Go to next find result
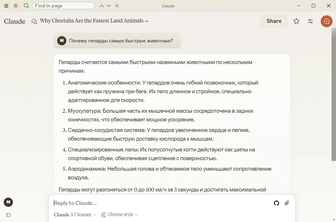 (x=109, y=6)
